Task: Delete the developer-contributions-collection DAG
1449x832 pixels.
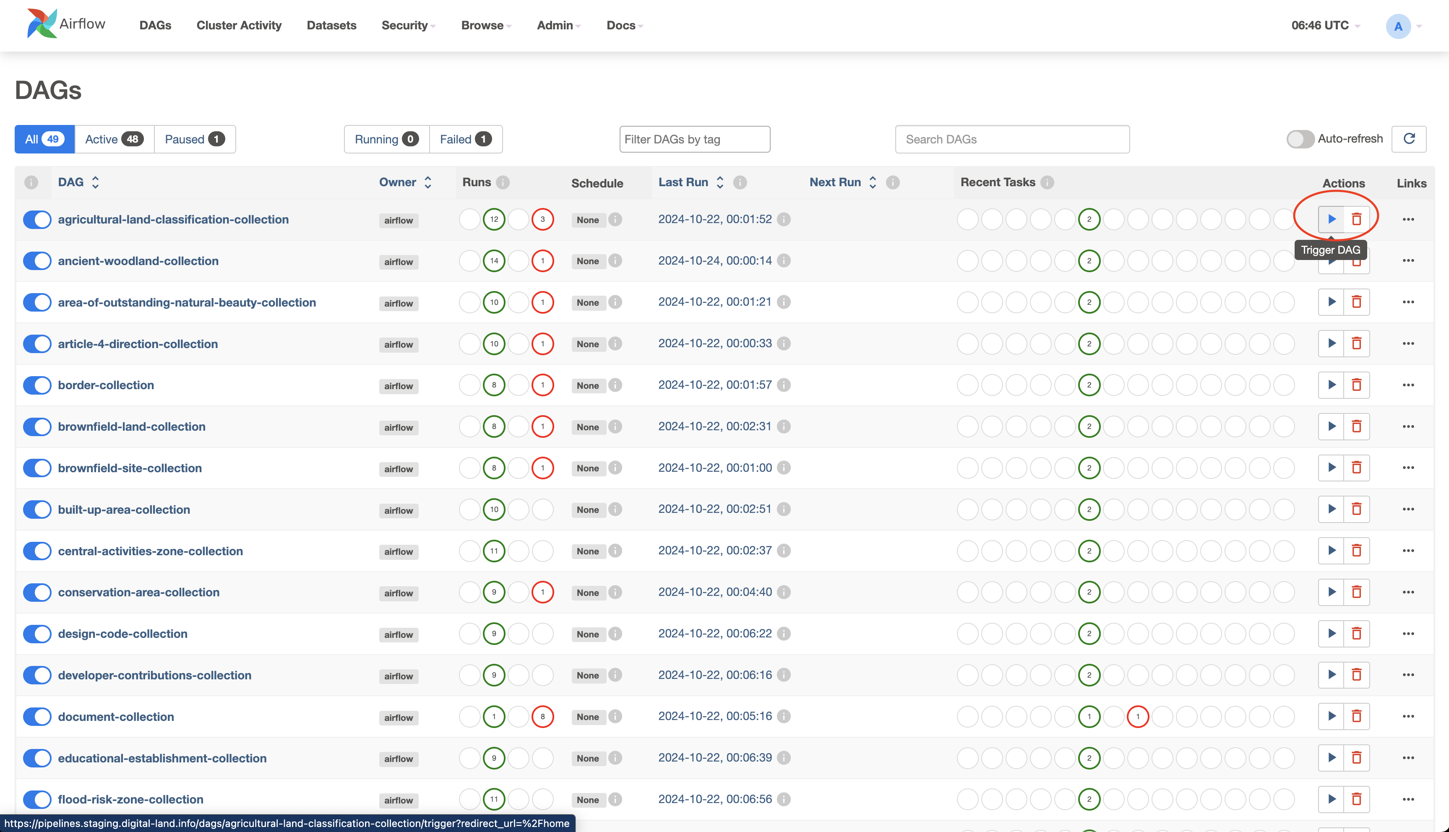Action: [x=1356, y=675]
